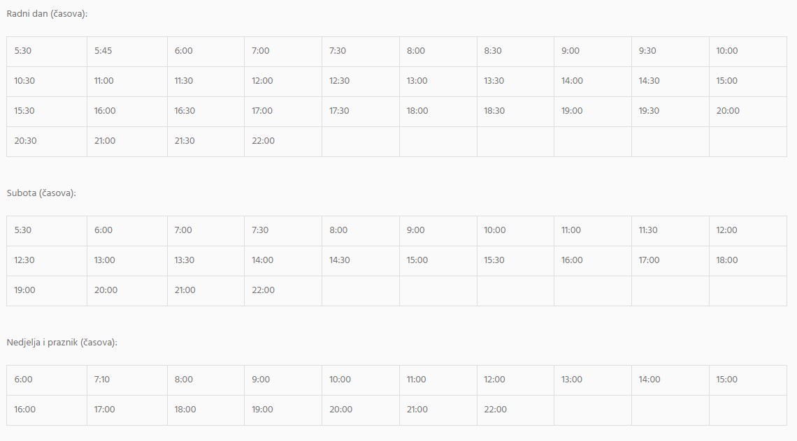Select 22:00 in the Radni dan table

pyautogui.click(x=264, y=141)
